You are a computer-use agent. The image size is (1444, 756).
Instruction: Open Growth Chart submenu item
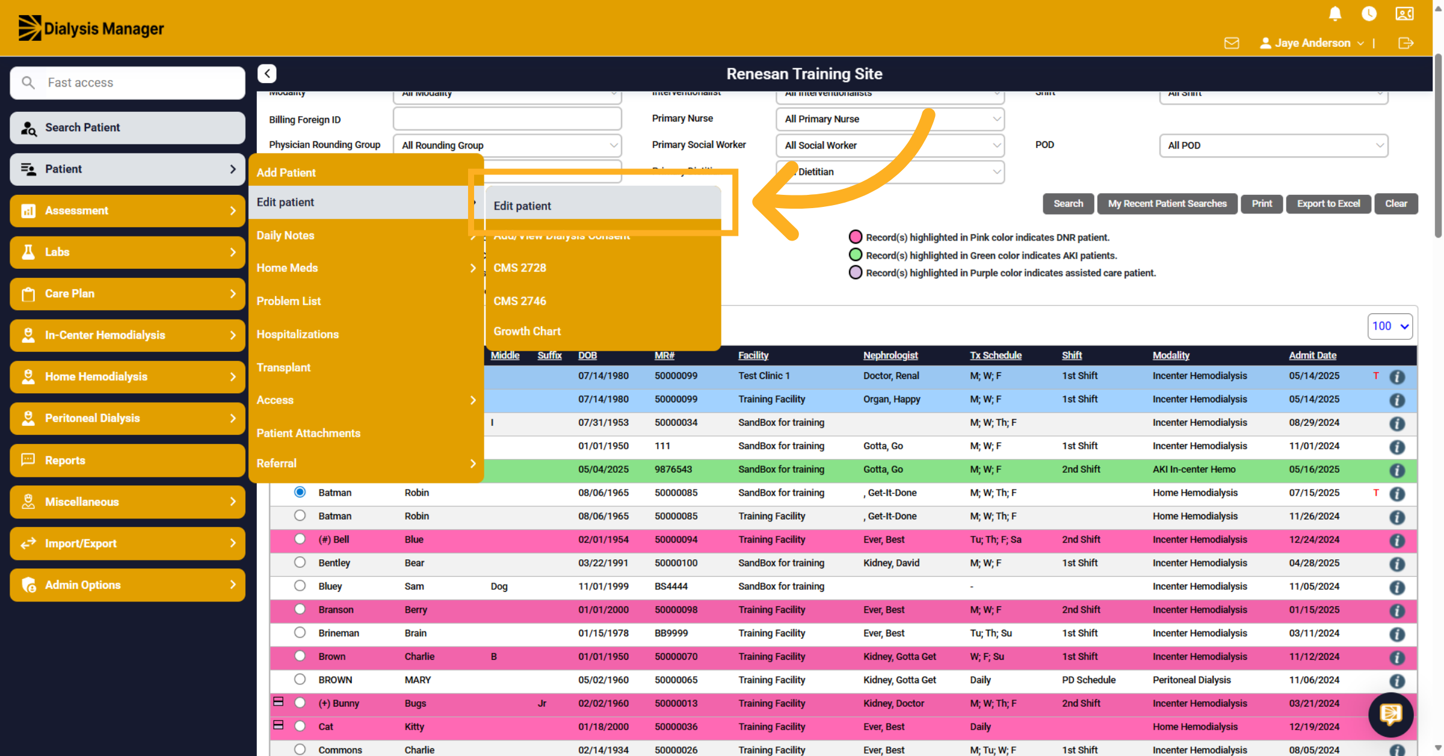[x=603, y=331]
